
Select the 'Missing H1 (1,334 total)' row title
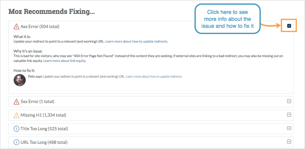tap(43, 115)
